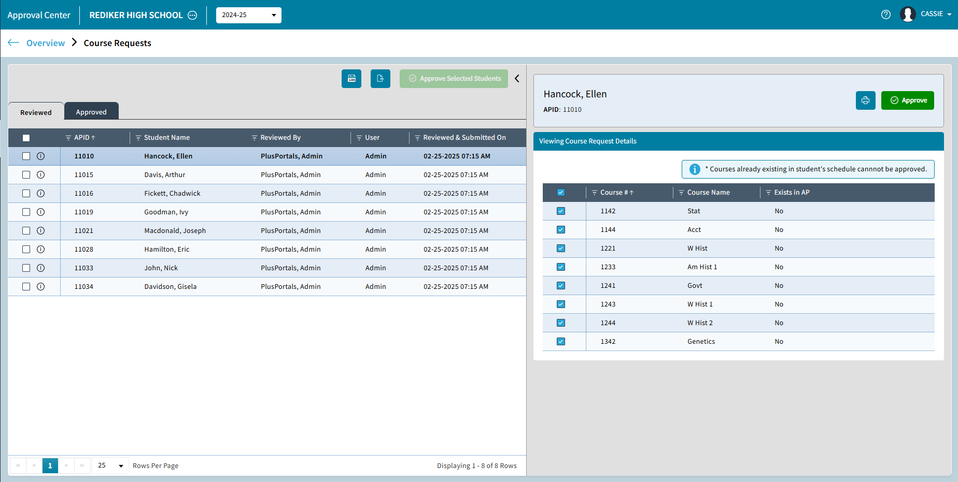958x482 pixels.
Task: Sort by Student Name column header
Action: (x=167, y=138)
